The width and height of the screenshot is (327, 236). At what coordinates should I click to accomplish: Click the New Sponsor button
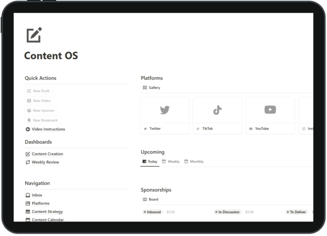pyautogui.click(x=41, y=111)
